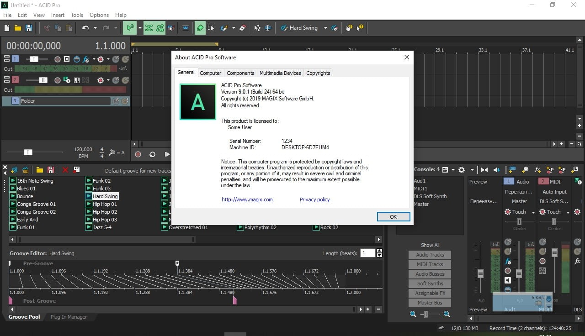This screenshot has width=585, height=336.
Task: Open the Tools menu
Action: (77, 15)
